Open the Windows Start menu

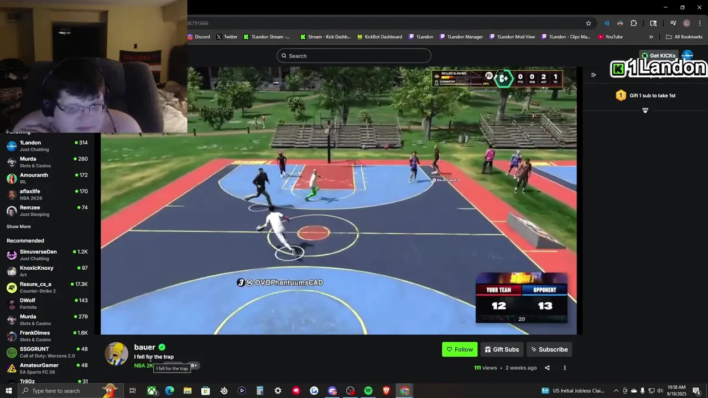[x=8, y=391]
